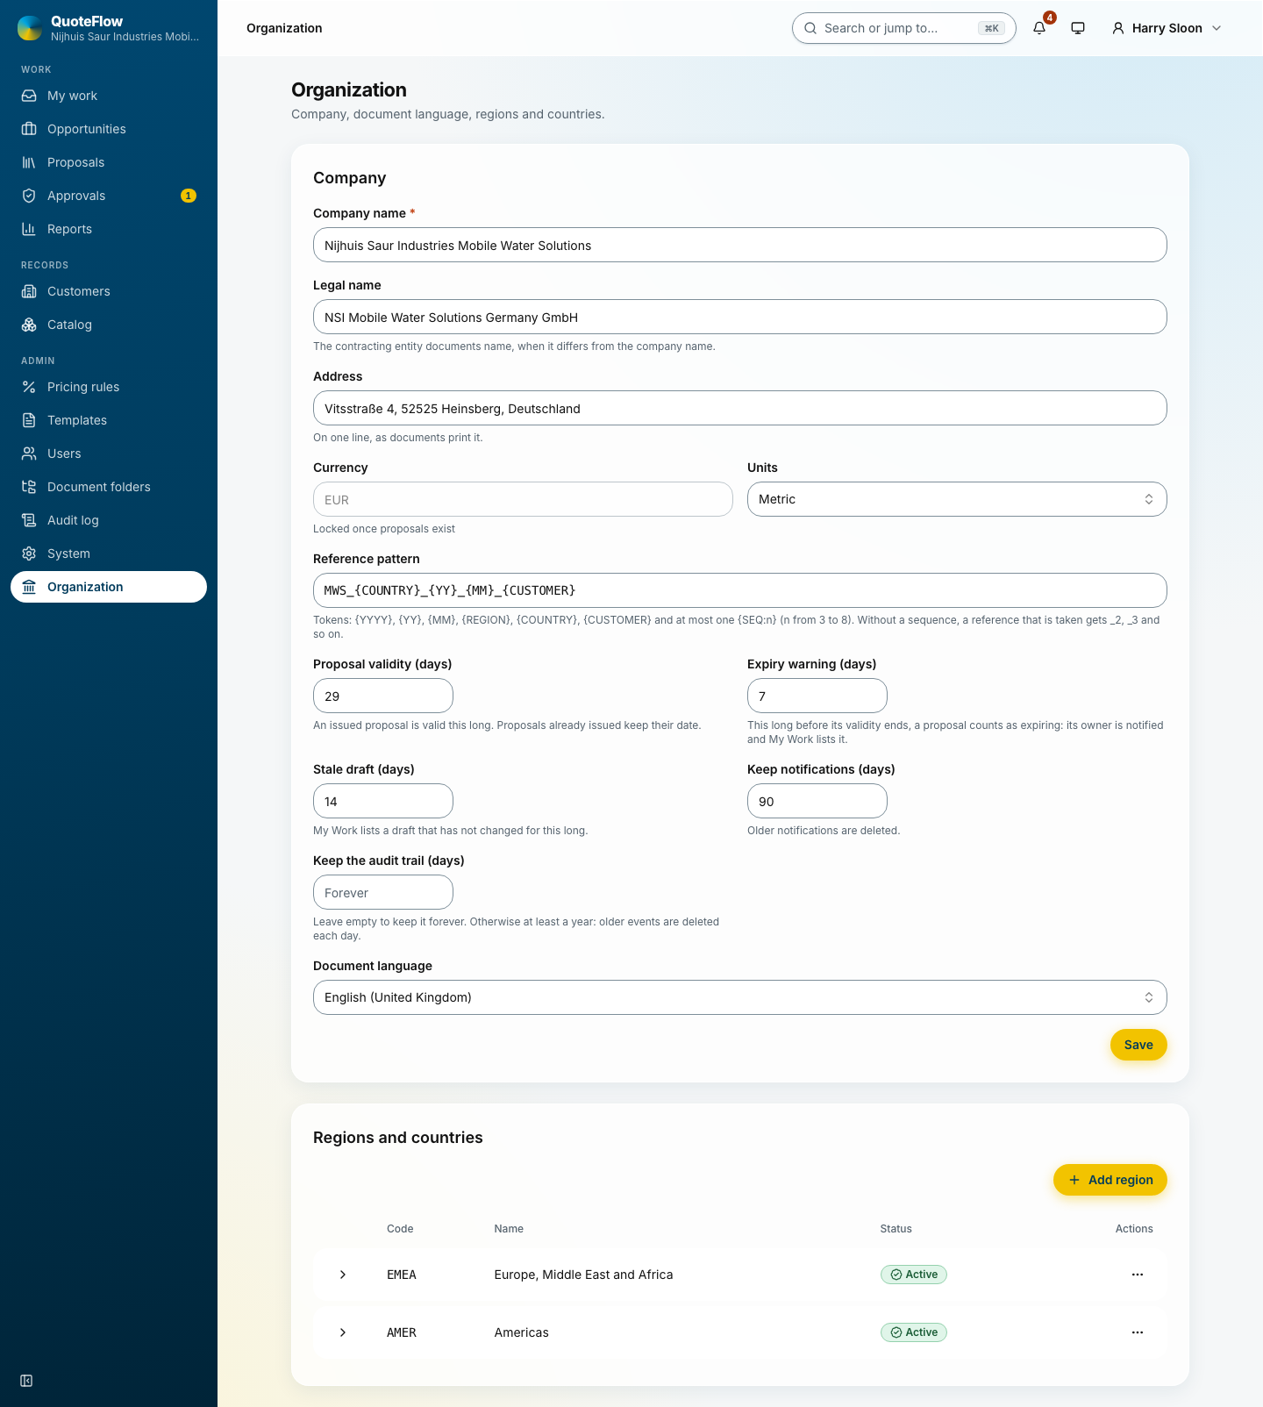Select Organization in the sidebar
This screenshot has width=1263, height=1407.
109,587
